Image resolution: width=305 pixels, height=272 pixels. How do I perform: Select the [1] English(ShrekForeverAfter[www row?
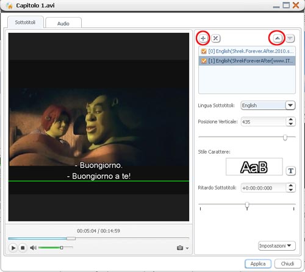(x=247, y=61)
